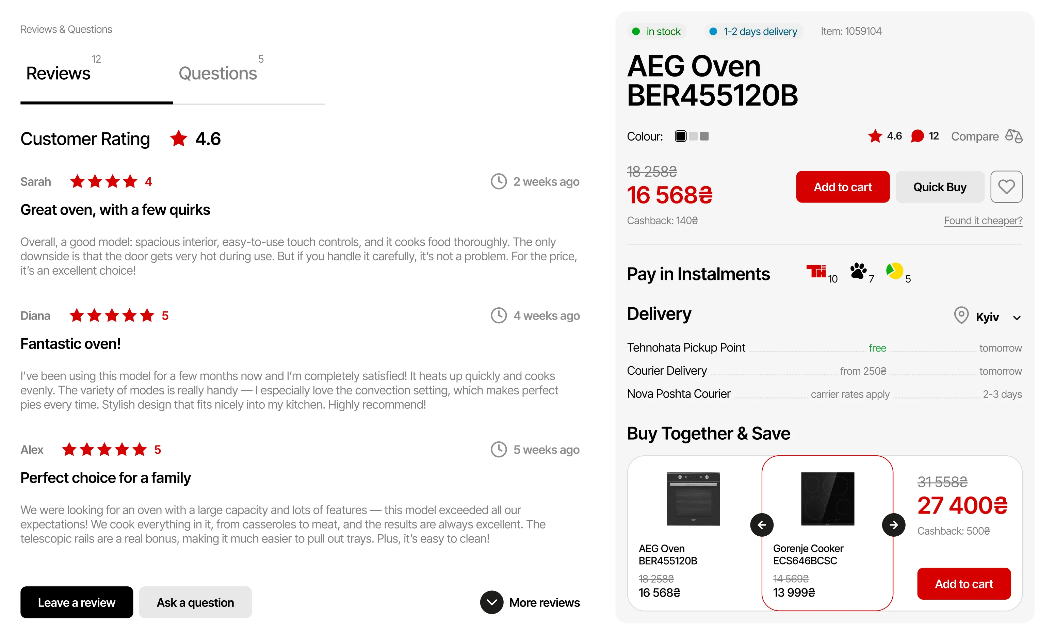Select the Reviews tab
Screen dimensions: 1055x633
[59, 74]
